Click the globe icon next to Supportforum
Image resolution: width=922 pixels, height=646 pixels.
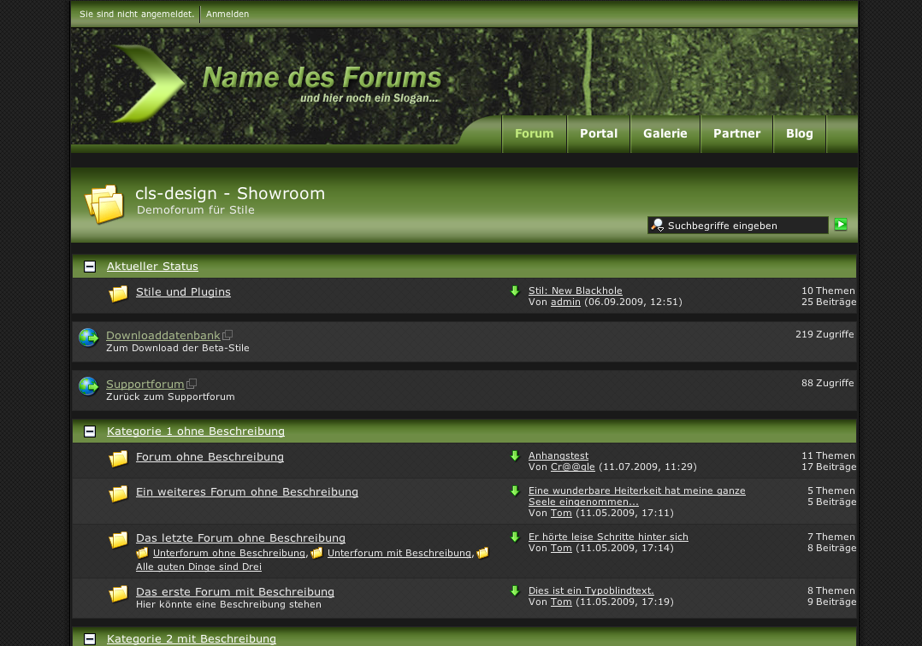pos(88,386)
